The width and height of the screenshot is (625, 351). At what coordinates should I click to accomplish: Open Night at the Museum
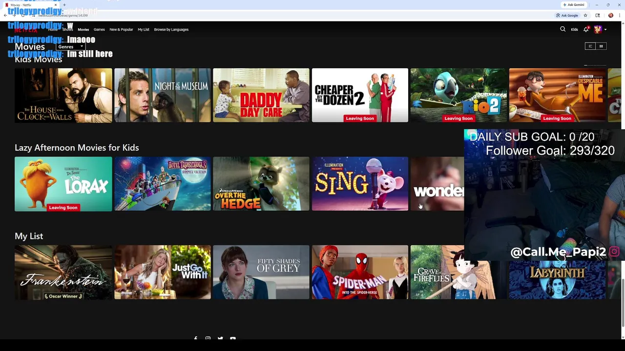(162, 95)
